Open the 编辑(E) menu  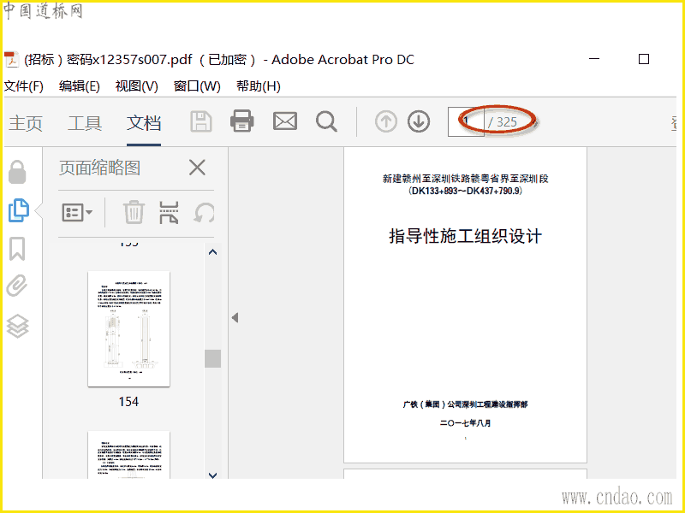80,86
